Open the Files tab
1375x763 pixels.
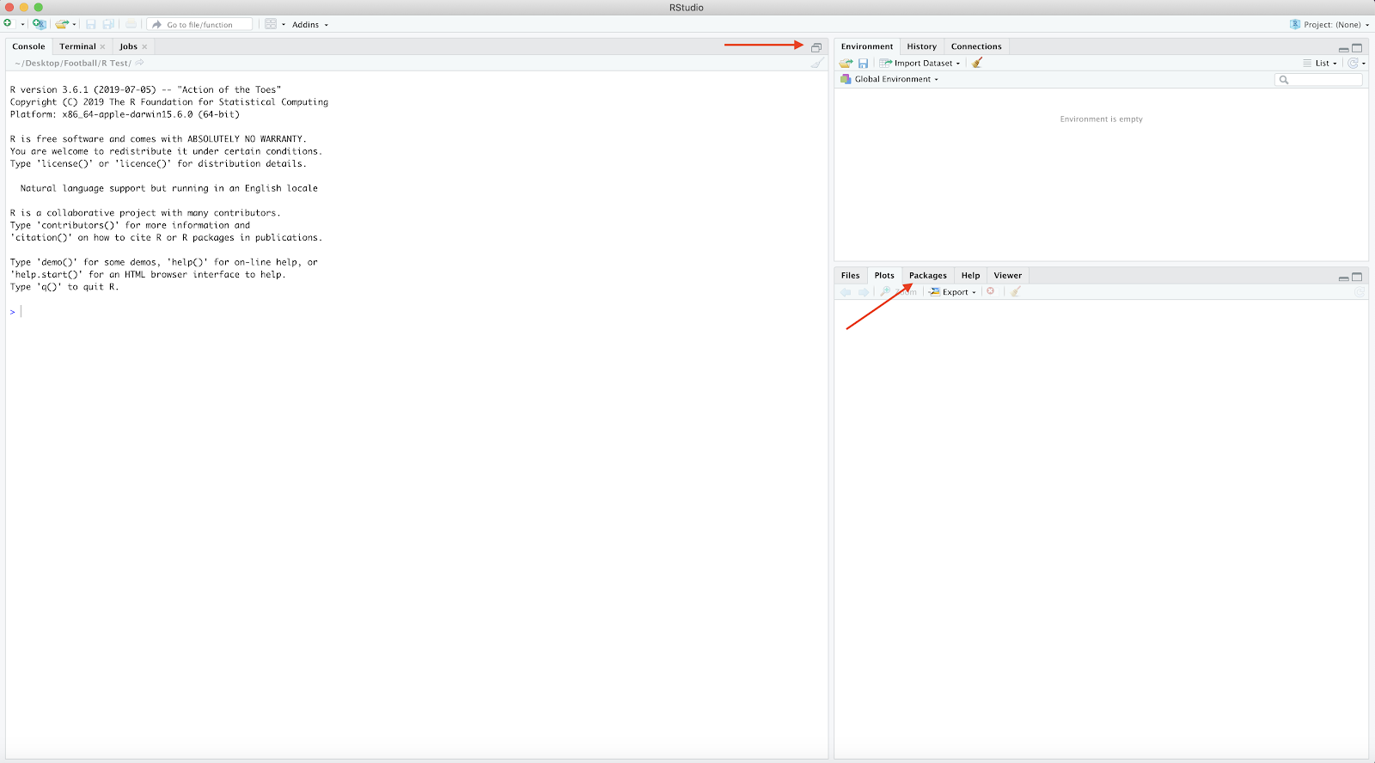(850, 276)
